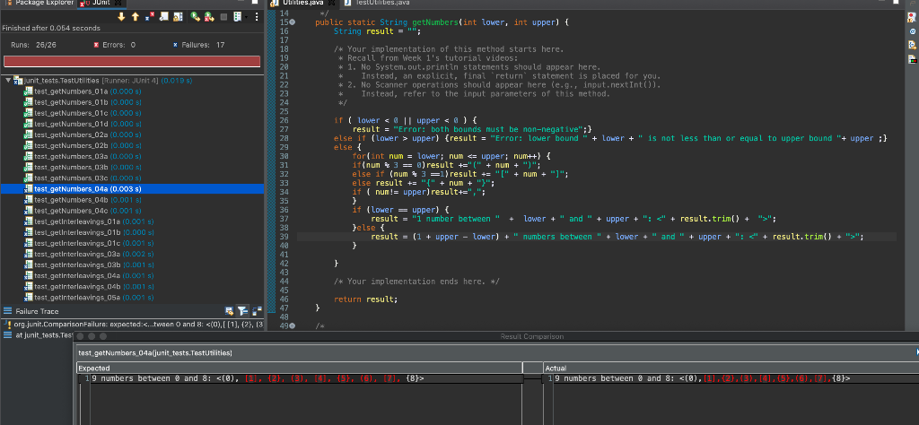Screen dimensions: 919x425
Task: Maximize the editor area
Action: 896,2
